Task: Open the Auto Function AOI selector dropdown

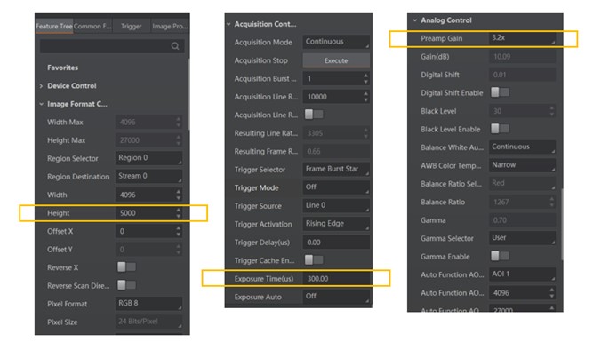Action: click(522, 274)
